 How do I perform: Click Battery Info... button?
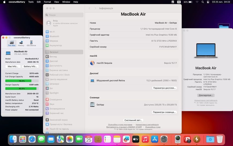[x=30, y=67]
